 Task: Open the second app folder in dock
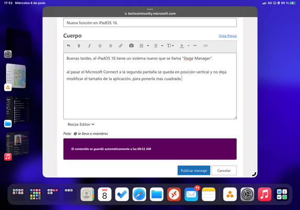click(x=36, y=194)
